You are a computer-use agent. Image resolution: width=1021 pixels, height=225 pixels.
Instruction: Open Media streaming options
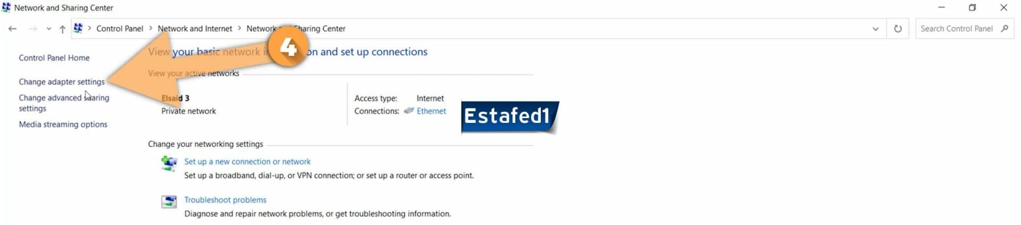click(63, 124)
